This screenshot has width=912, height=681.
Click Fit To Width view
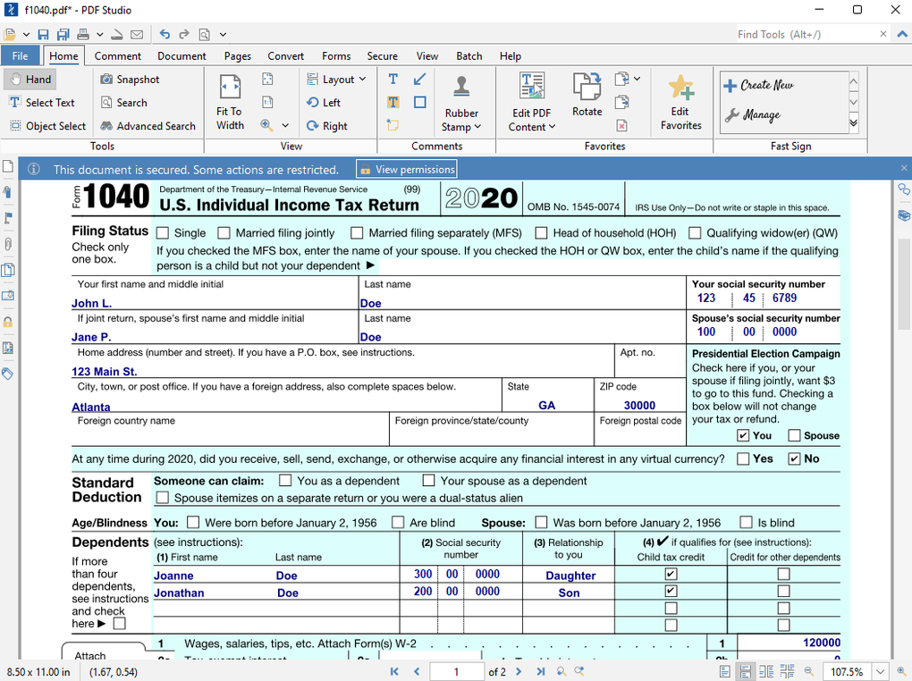pos(230,101)
